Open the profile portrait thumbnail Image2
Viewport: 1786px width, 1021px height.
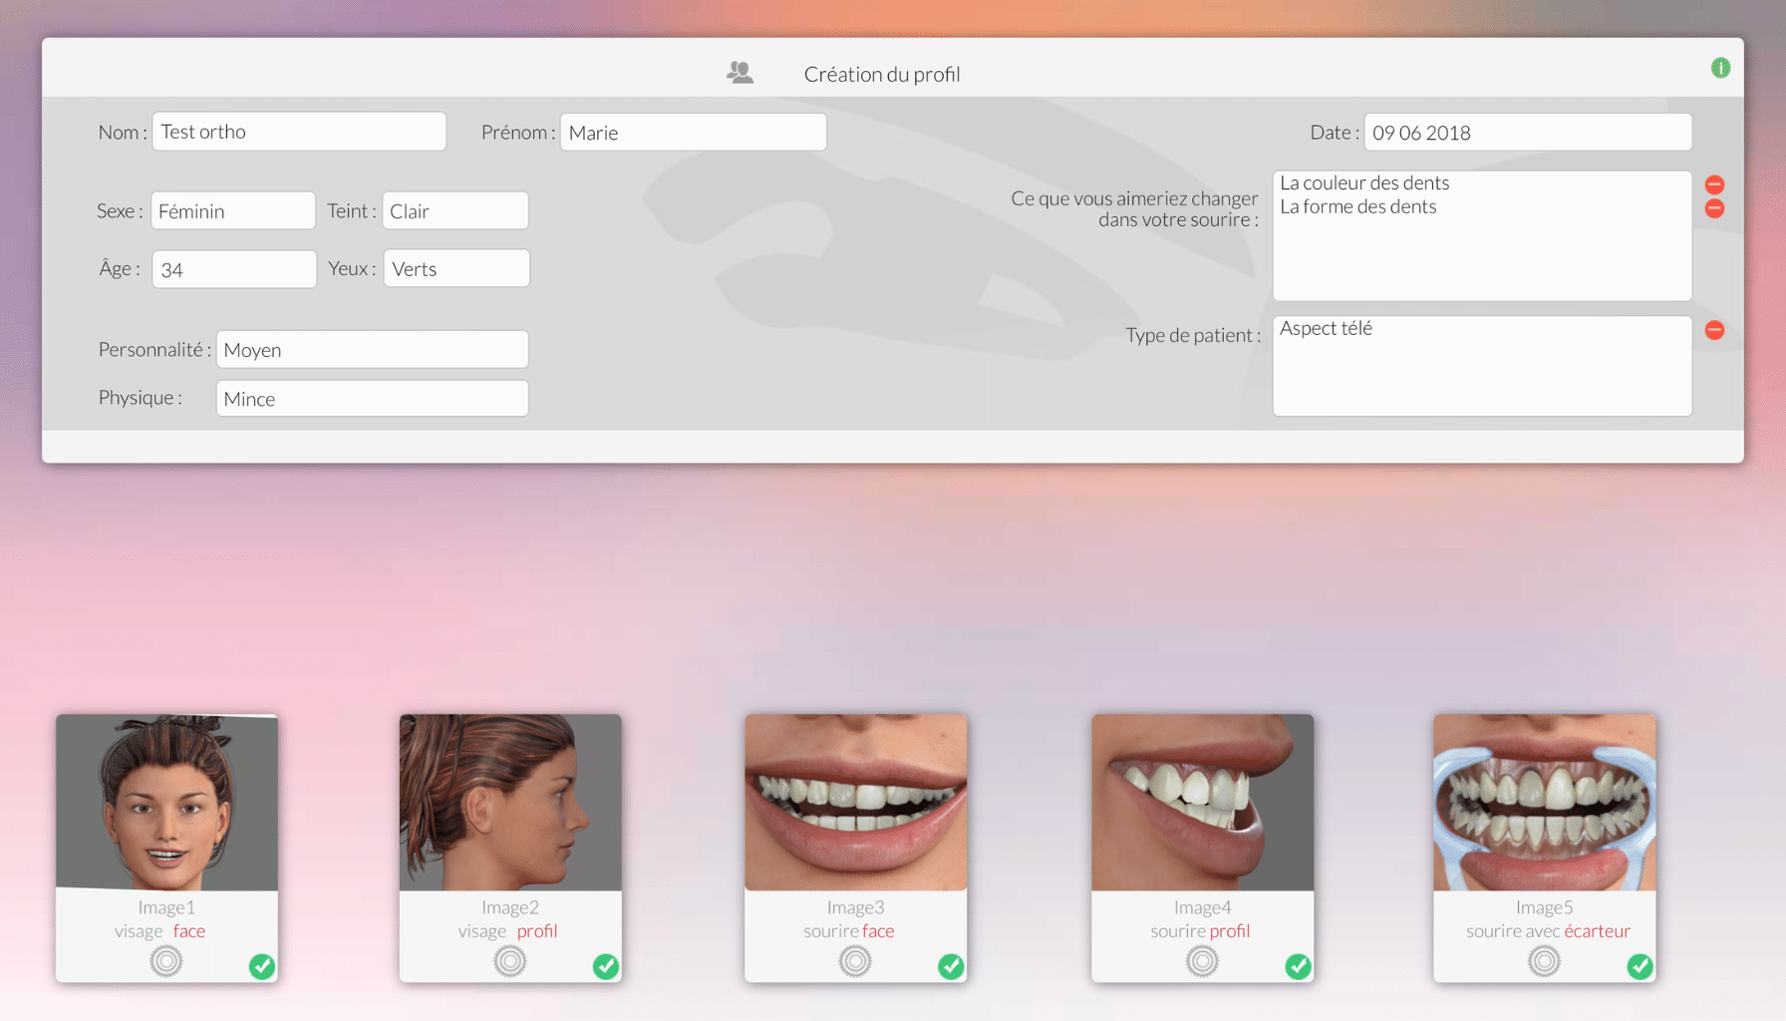[x=510, y=802]
